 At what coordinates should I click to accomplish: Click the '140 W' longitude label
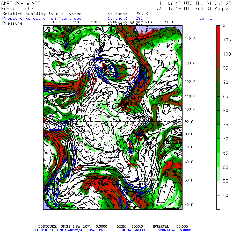click(190, 39)
